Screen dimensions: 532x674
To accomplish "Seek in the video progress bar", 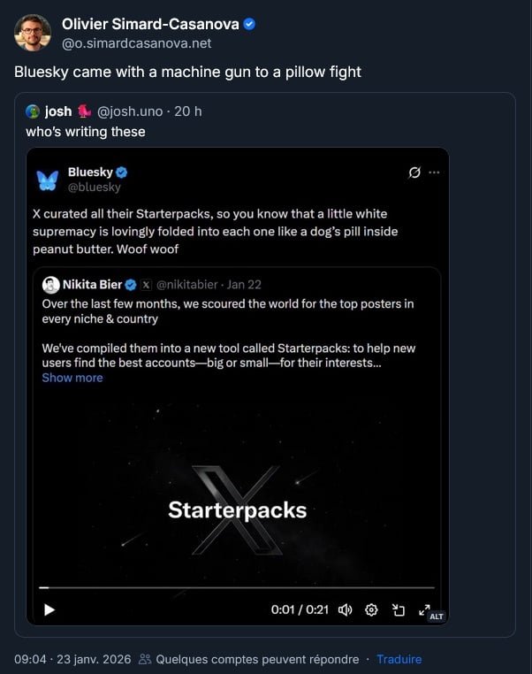I will point(237,587).
